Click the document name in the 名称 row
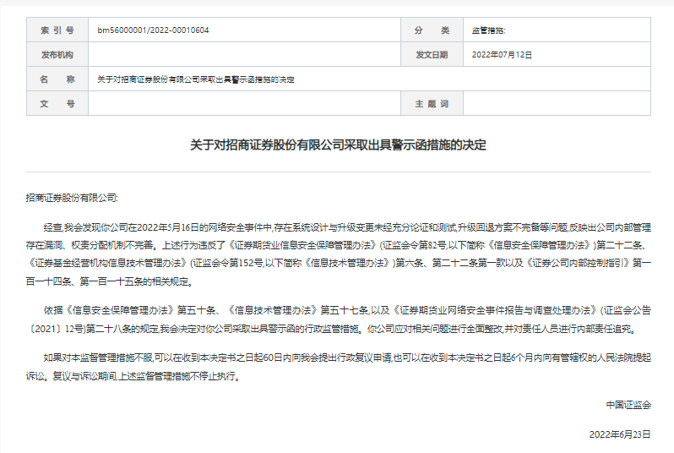674x453 pixels. pos(196,79)
